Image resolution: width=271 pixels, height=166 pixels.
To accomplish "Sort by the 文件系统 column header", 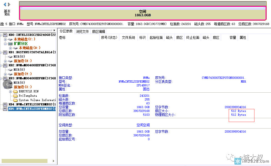I will click(x=128, y=38).
